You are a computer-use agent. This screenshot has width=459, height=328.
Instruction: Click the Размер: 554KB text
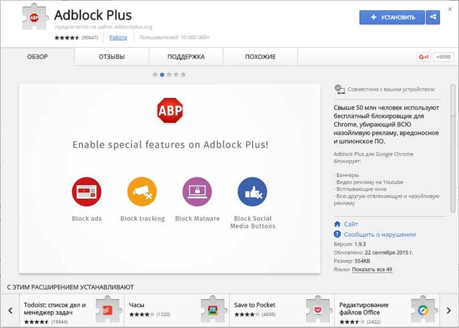click(352, 261)
